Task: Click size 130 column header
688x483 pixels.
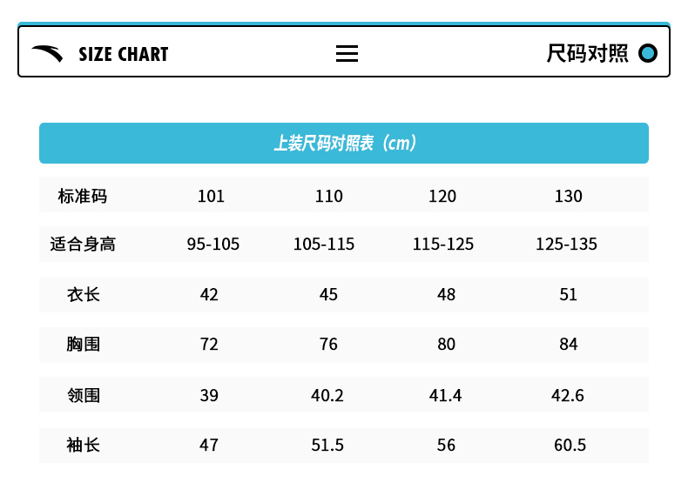Action: click(x=568, y=196)
